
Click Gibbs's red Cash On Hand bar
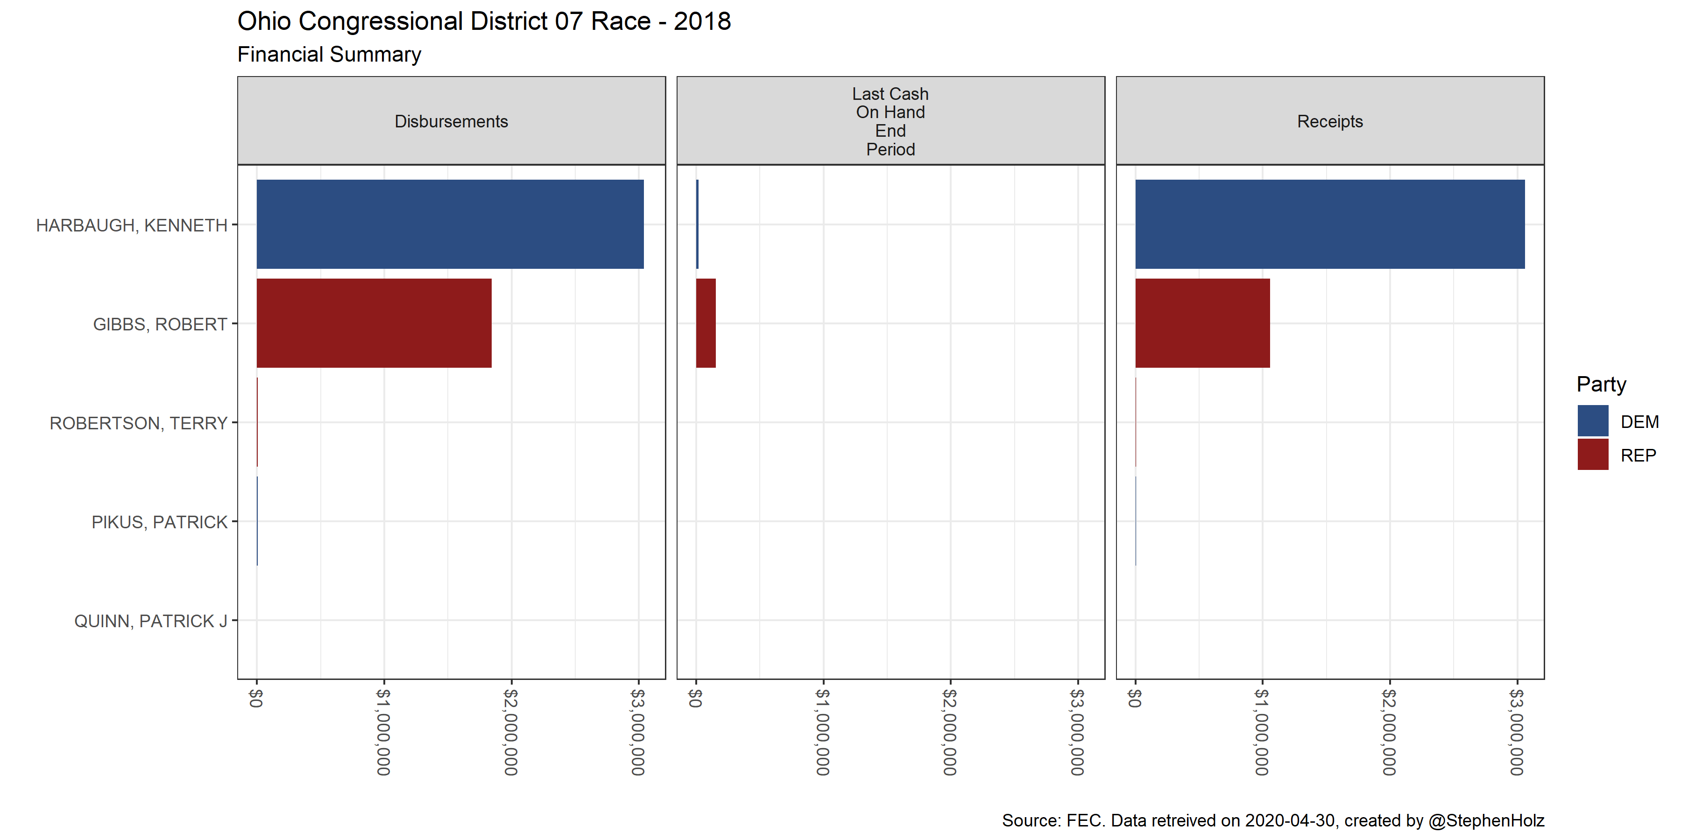706,323
